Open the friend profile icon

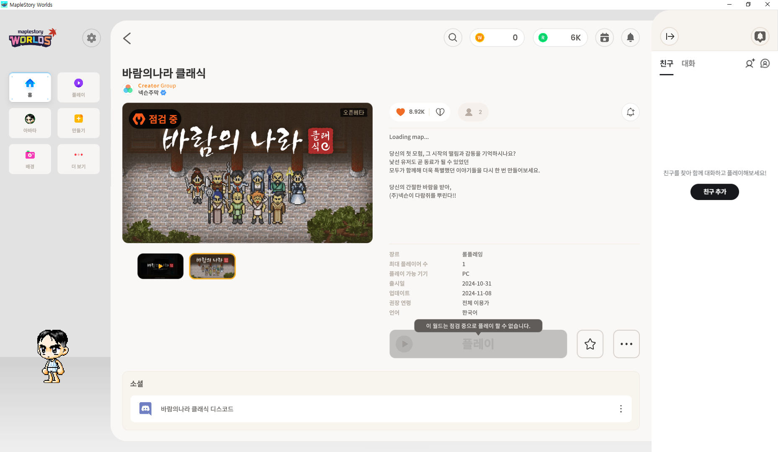pos(765,63)
